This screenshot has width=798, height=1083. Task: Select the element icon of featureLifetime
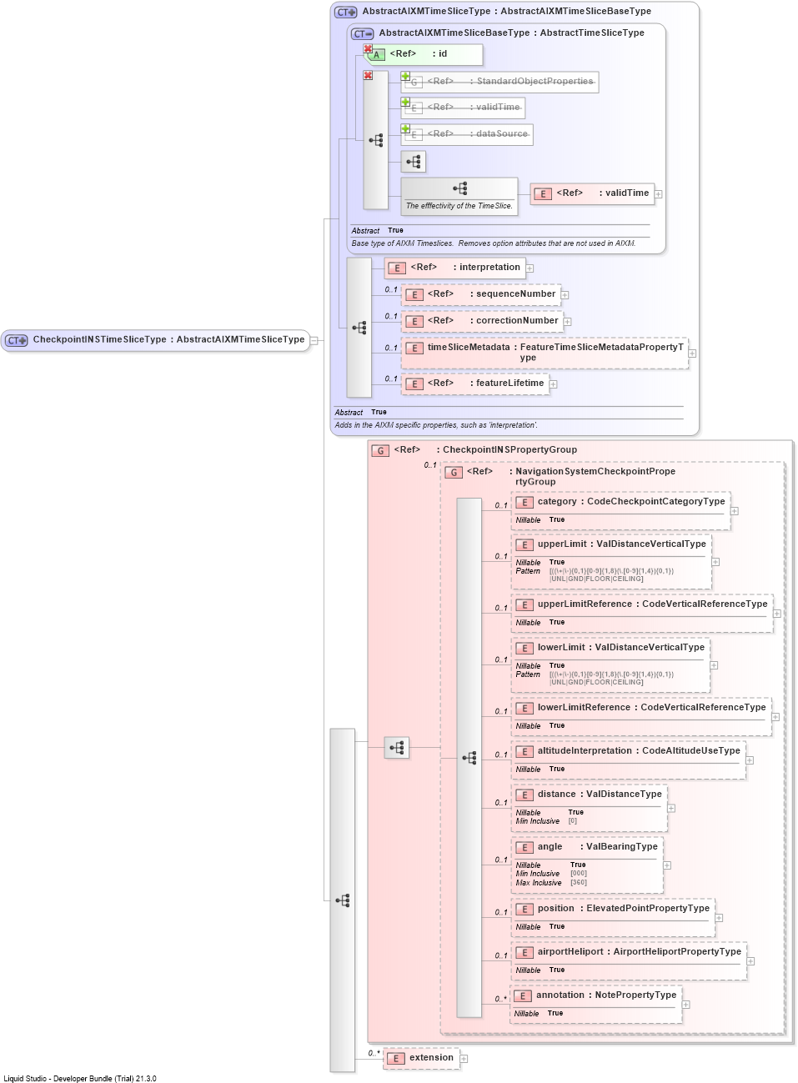point(414,384)
